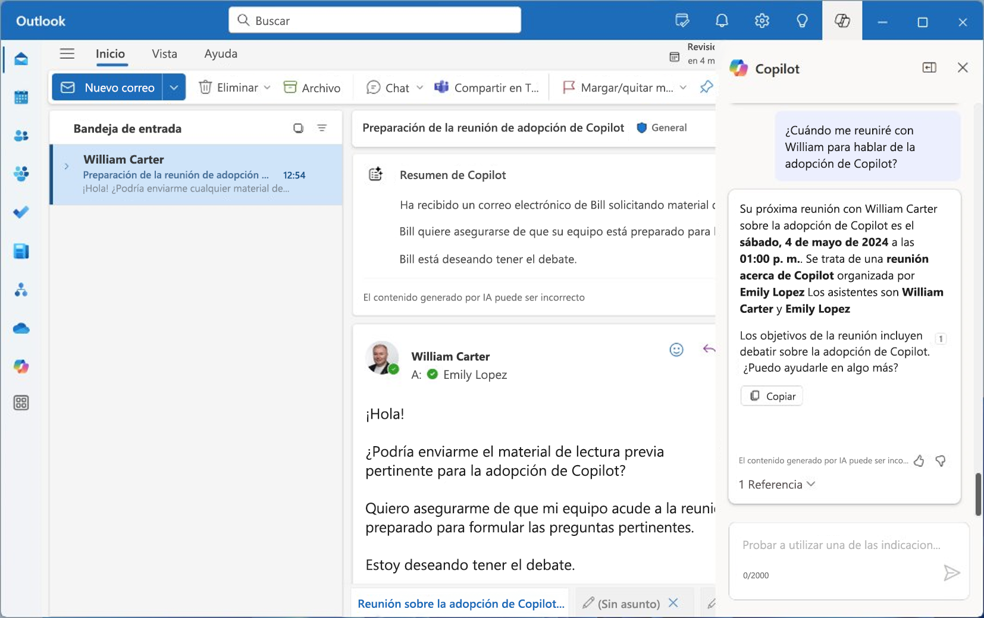The image size is (984, 618).
Task: Give thumbs up to Copilot response
Action: (919, 460)
